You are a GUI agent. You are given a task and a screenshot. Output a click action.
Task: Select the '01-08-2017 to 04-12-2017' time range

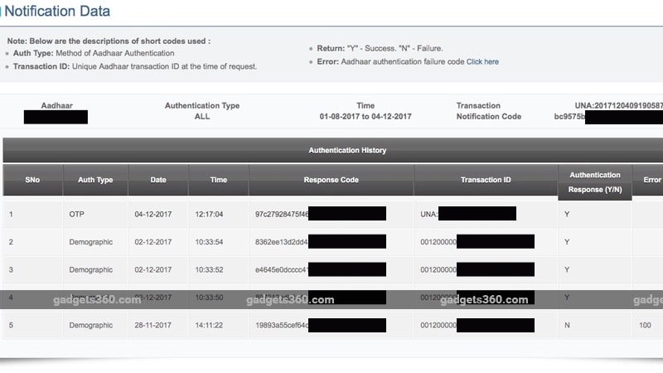(x=365, y=117)
